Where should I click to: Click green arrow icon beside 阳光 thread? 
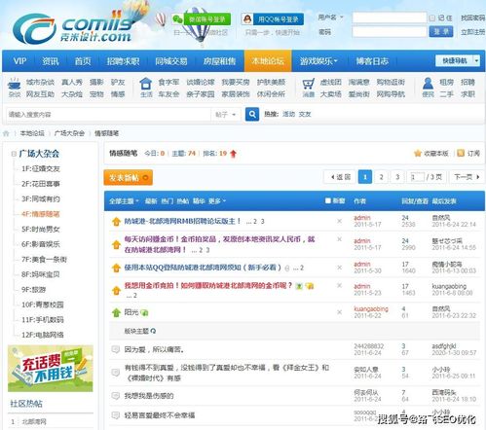[x=116, y=312]
